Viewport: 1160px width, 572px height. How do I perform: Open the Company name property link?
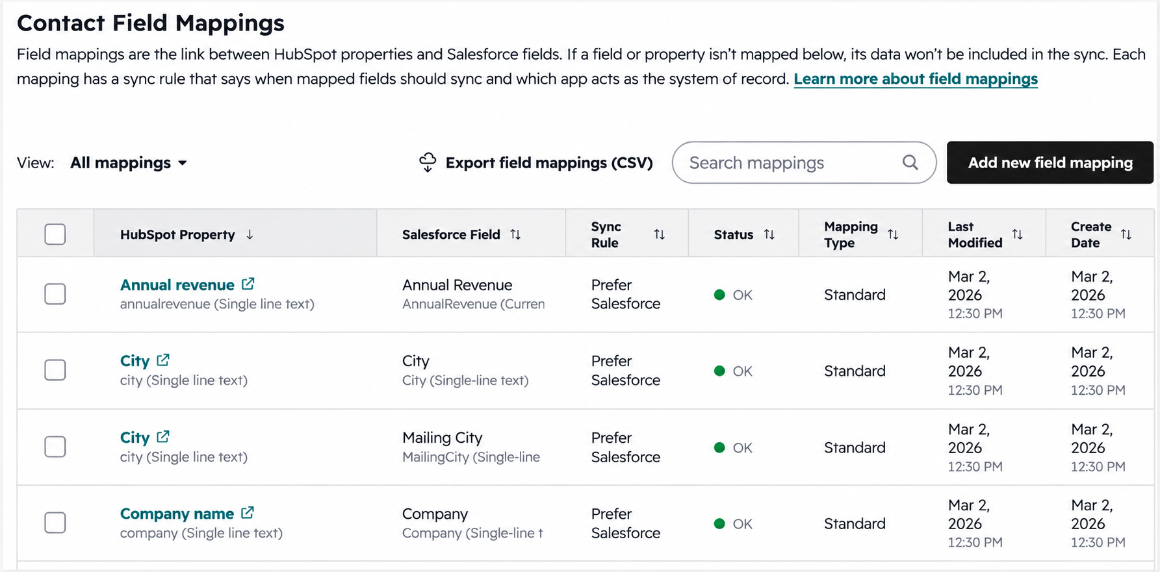click(x=177, y=514)
